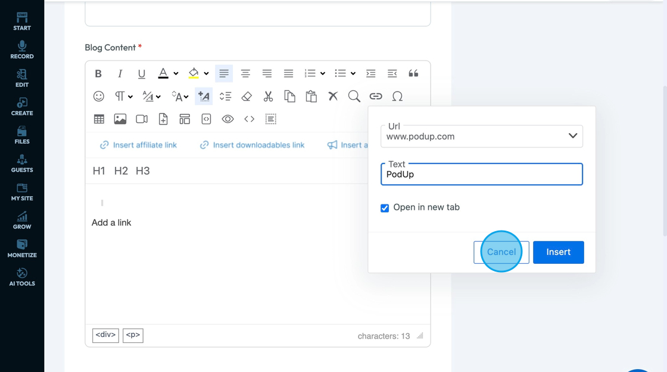Insert a table
The height and width of the screenshot is (372, 667).
[x=99, y=119]
